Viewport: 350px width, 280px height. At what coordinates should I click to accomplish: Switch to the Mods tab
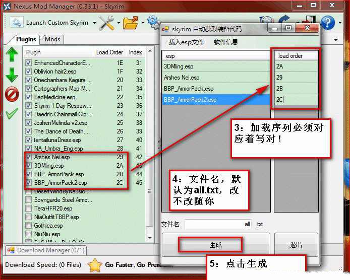tap(52, 39)
